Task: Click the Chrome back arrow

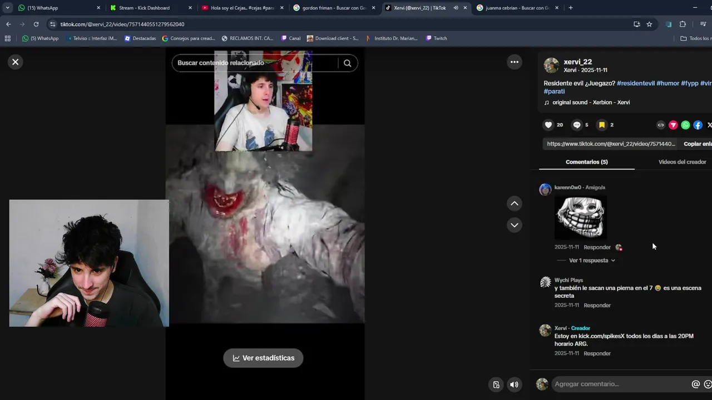Action: click(8, 24)
